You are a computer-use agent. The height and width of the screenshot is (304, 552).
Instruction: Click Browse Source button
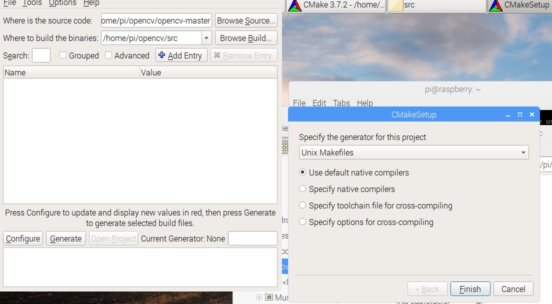[x=246, y=21]
